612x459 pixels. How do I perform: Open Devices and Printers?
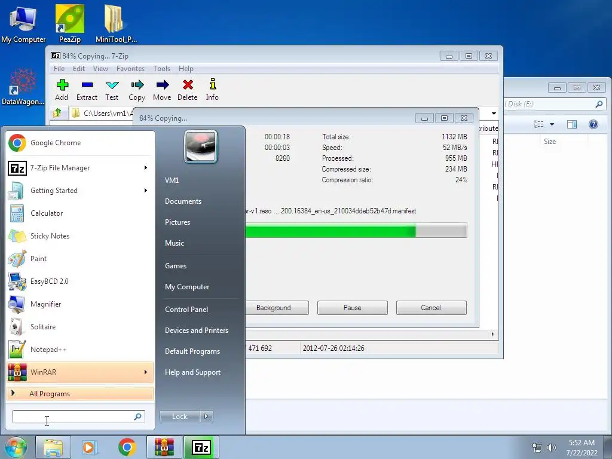196,330
